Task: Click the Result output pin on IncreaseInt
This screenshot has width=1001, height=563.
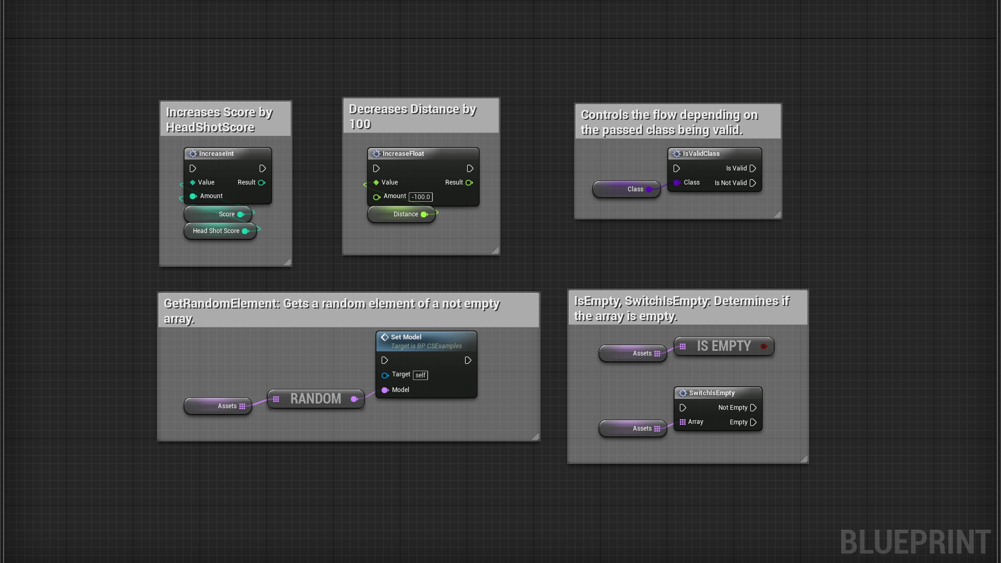Action: click(261, 182)
